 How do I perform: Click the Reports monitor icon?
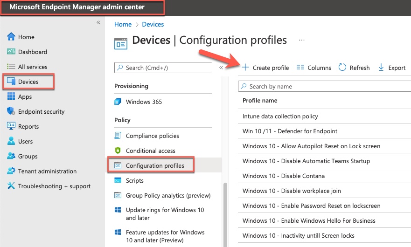pos(11,126)
